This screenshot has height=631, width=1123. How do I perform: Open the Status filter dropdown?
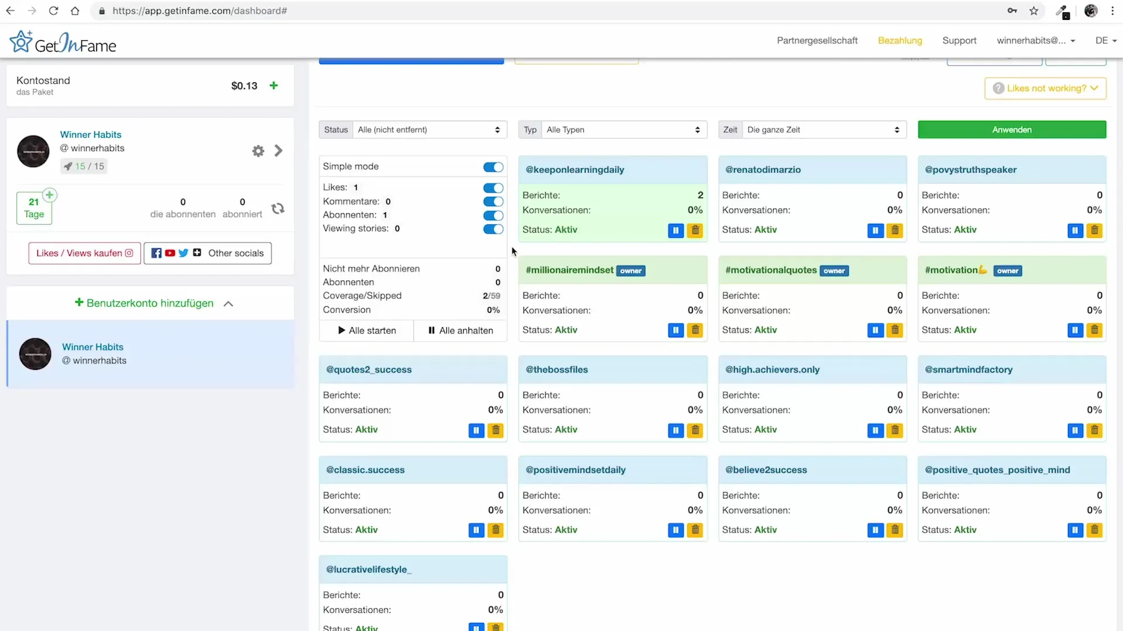tap(429, 130)
